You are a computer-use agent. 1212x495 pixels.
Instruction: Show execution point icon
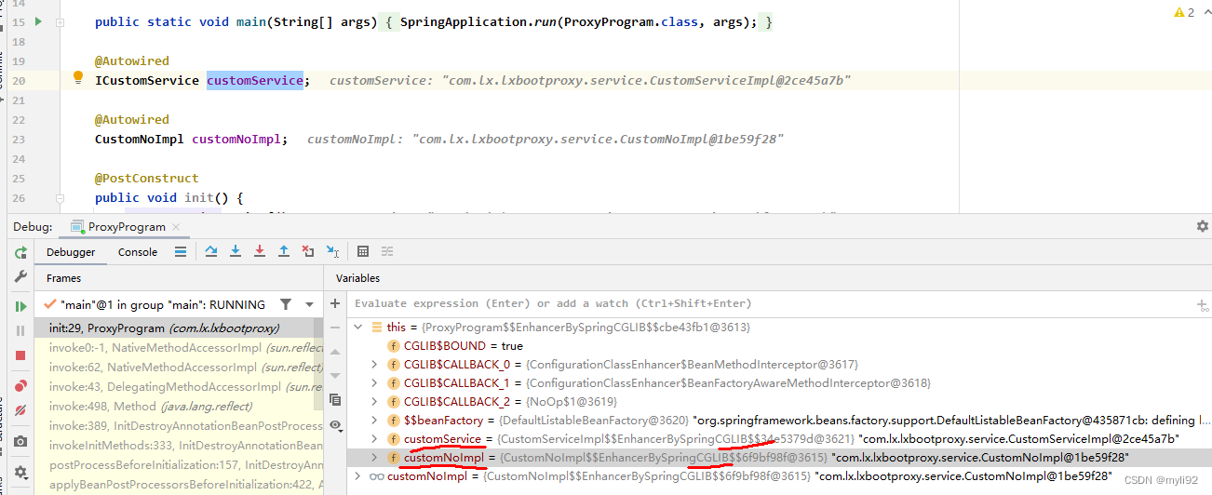pyautogui.click(x=181, y=251)
